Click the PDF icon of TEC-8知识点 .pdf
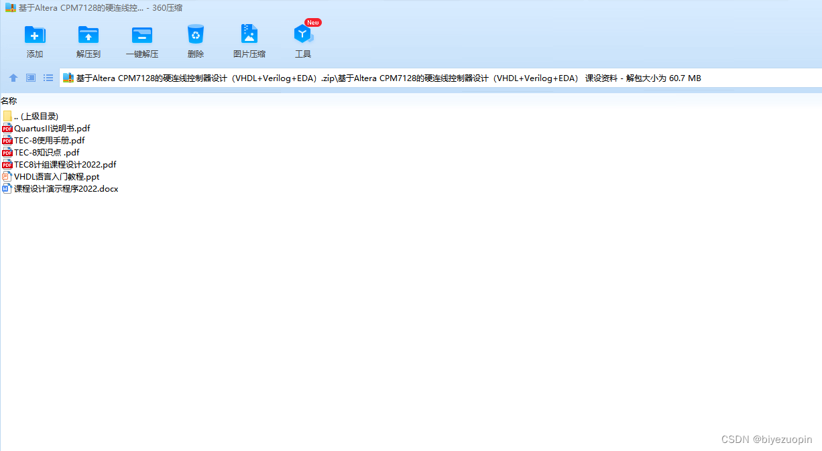822x451 pixels. tap(7, 152)
